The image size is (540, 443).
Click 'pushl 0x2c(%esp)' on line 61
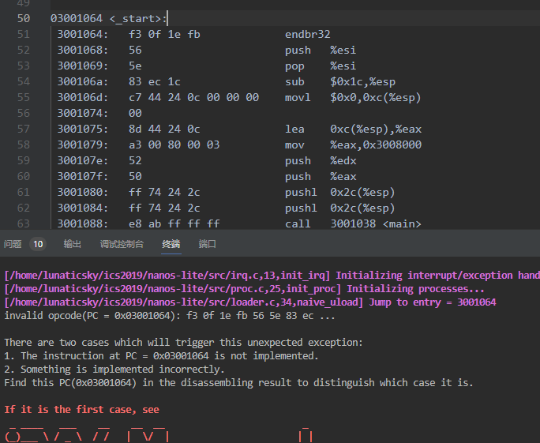340,192
